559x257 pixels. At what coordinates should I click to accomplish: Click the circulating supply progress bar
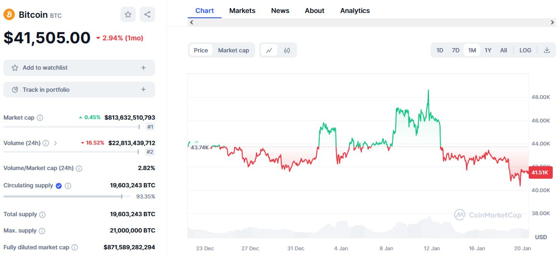click(63, 196)
